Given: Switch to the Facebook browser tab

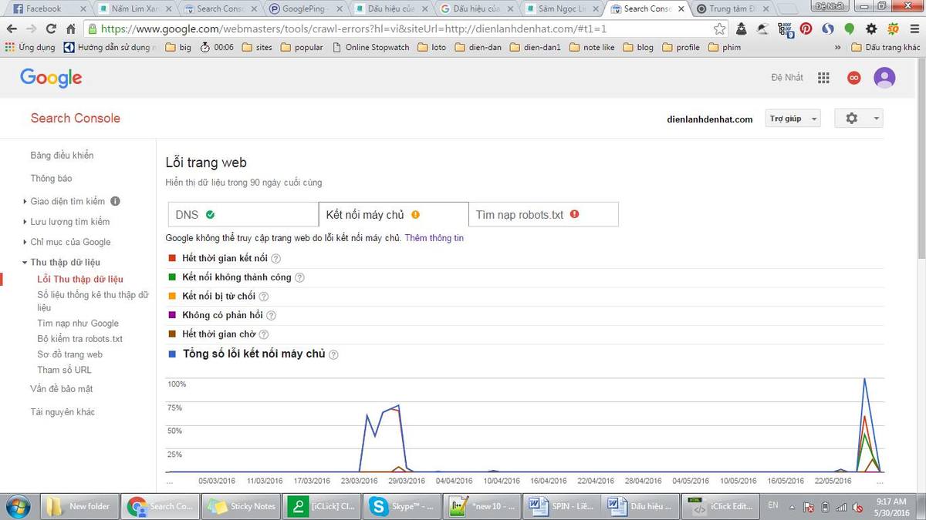Looking at the screenshot, I should (48, 9).
